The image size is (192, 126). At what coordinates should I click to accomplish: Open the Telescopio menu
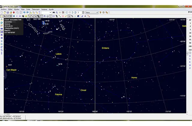[35, 9]
